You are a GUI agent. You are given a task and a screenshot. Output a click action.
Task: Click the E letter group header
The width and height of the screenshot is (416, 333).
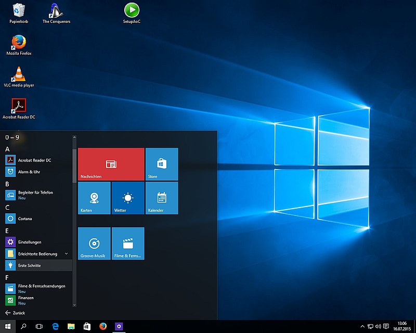7,231
